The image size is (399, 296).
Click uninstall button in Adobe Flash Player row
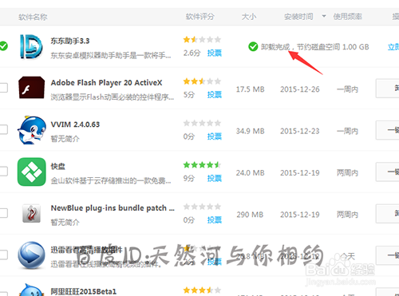coord(387,89)
